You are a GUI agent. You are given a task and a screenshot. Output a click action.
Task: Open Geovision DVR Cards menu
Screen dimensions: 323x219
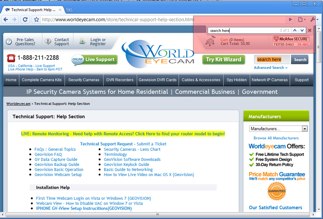[x=157, y=80]
